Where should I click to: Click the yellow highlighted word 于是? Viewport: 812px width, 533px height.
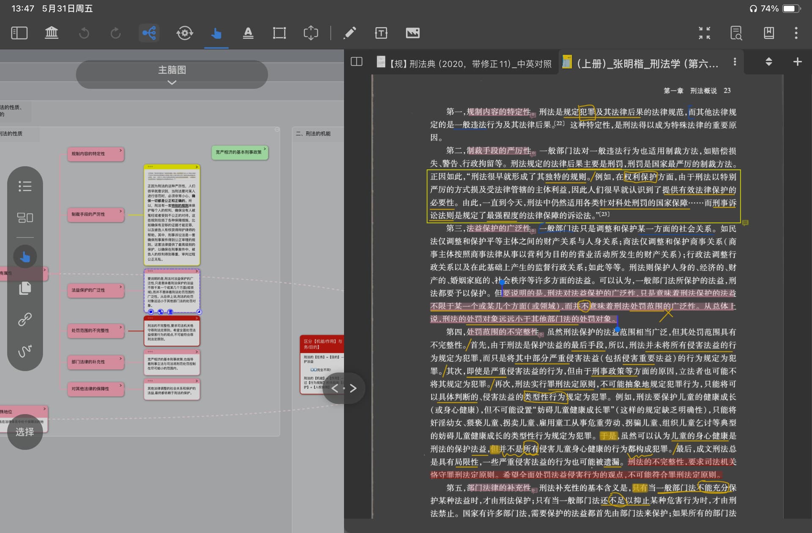(608, 436)
